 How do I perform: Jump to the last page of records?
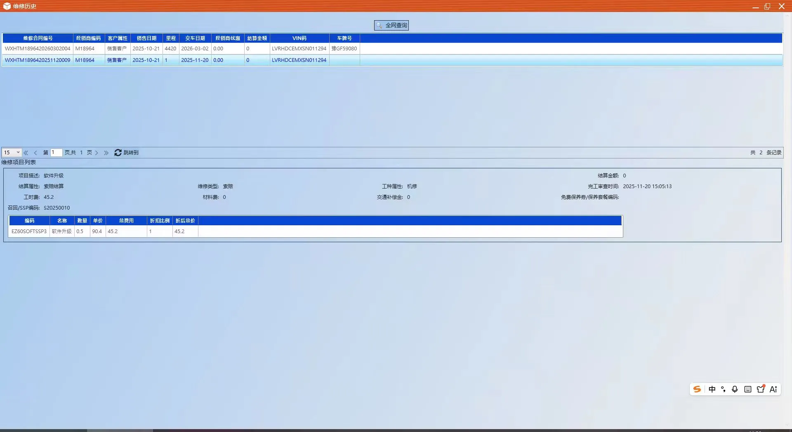click(x=106, y=153)
